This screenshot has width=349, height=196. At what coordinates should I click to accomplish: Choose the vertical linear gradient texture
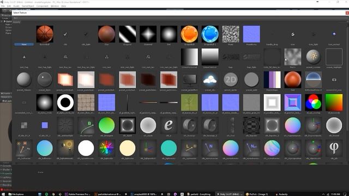pyautogui.click(x=210, y=57)
